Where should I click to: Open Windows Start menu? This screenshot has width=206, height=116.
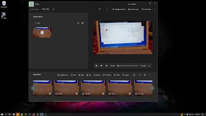click(2, 114)
